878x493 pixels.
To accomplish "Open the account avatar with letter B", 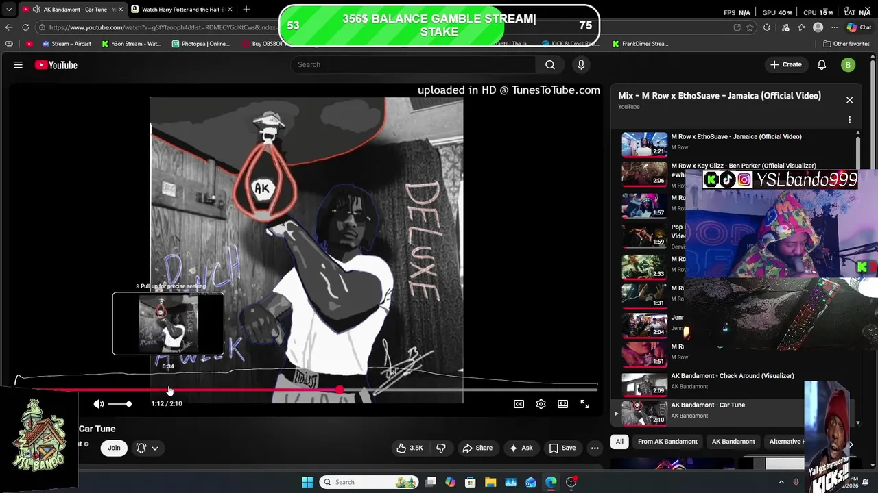I will pyautogui.click(x=849, y=65).
